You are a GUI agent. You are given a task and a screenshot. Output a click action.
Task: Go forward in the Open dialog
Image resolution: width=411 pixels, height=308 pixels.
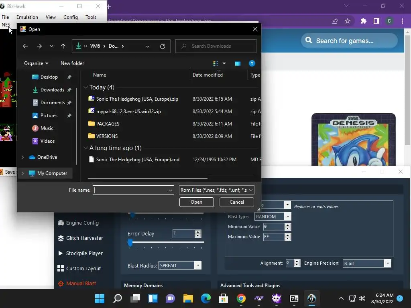tap(39, 46)
